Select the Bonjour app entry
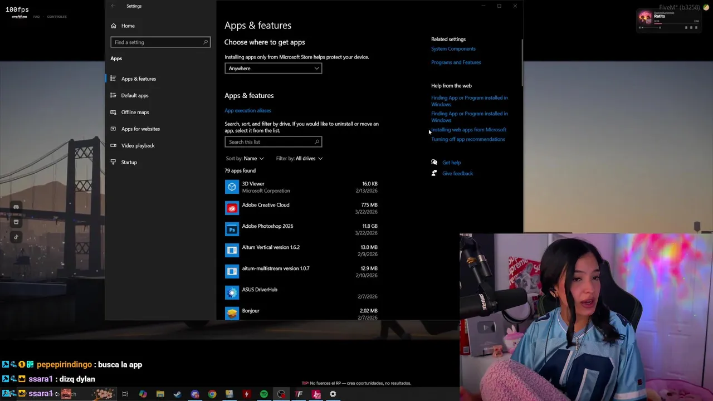Screen dimensions: 713x401 [x=301, y=313]
